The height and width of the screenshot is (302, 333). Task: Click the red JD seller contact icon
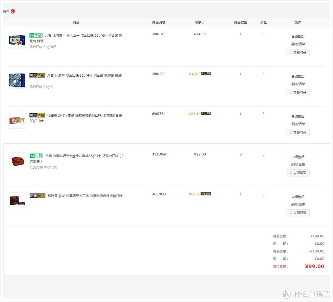[x=13, y=11]
